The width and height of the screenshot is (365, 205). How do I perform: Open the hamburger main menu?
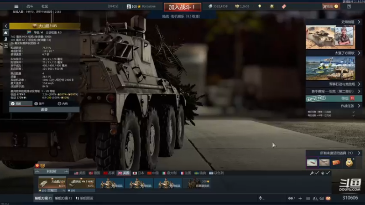click(x=16, y=6)
